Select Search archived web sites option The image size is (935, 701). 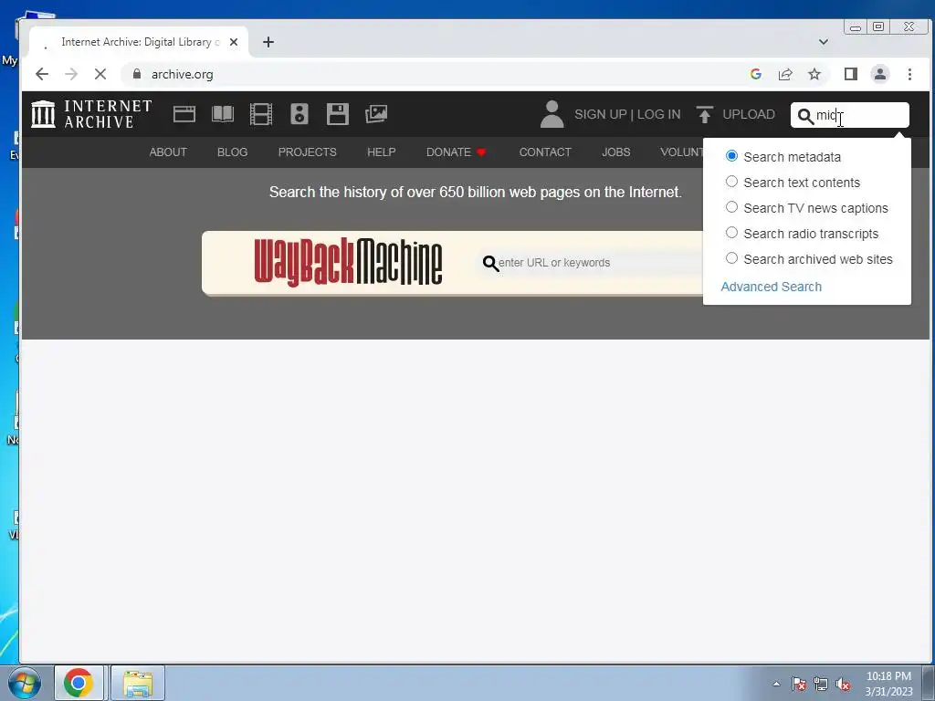click(x=731, y=258)
